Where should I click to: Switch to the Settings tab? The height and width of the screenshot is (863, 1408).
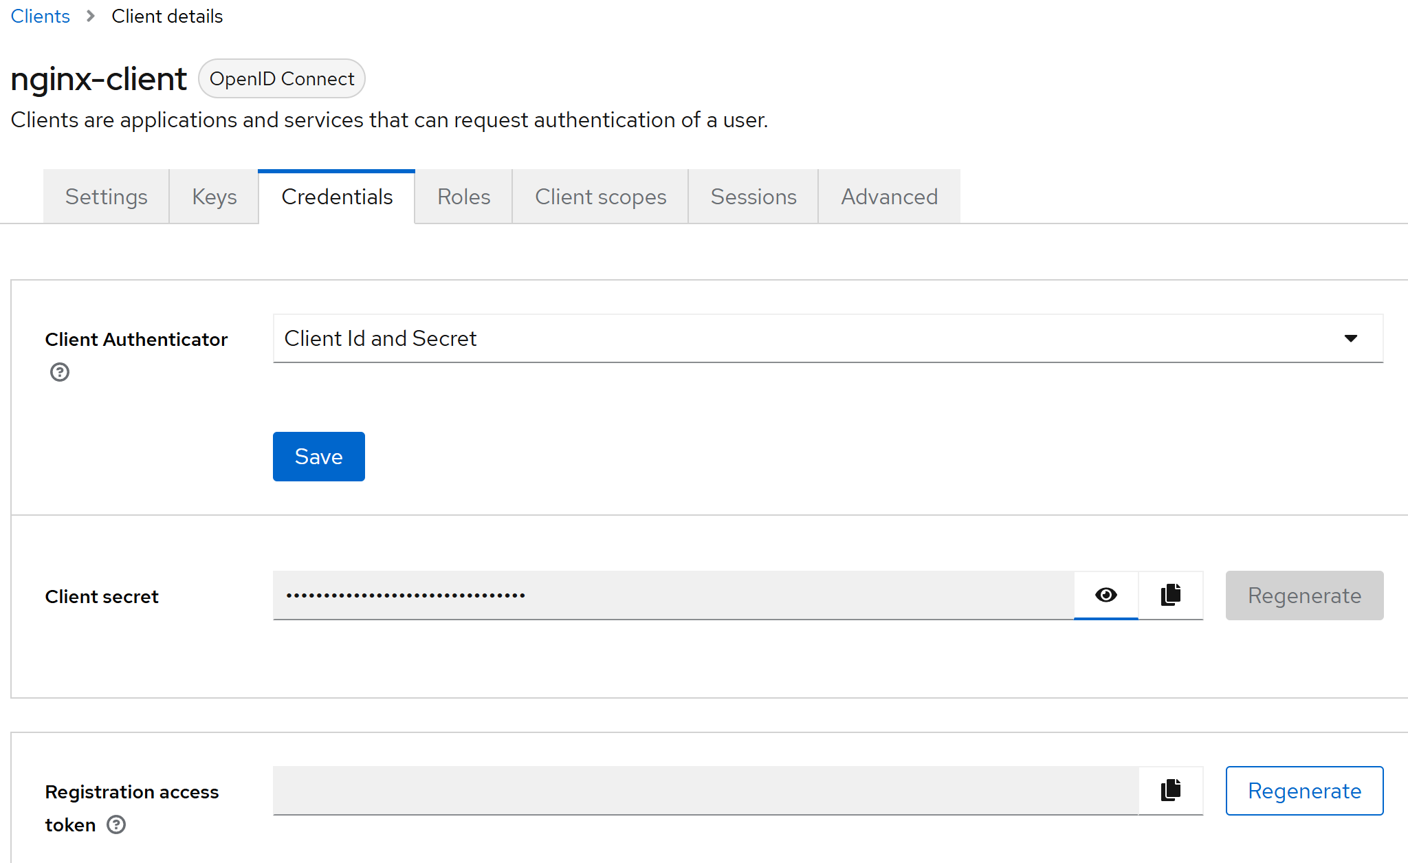[106, 197]
